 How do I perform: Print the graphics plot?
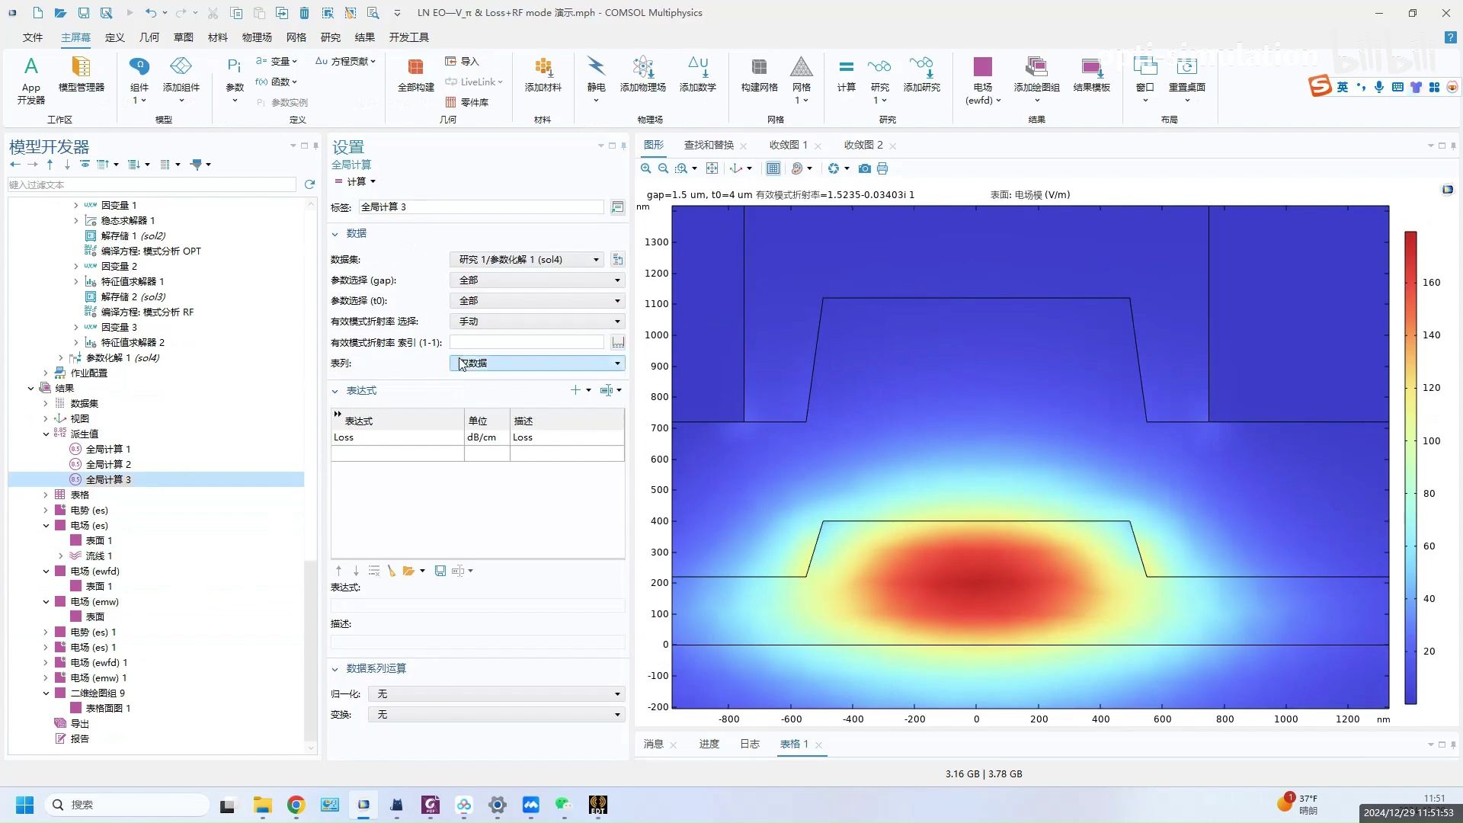click(882, 168)
